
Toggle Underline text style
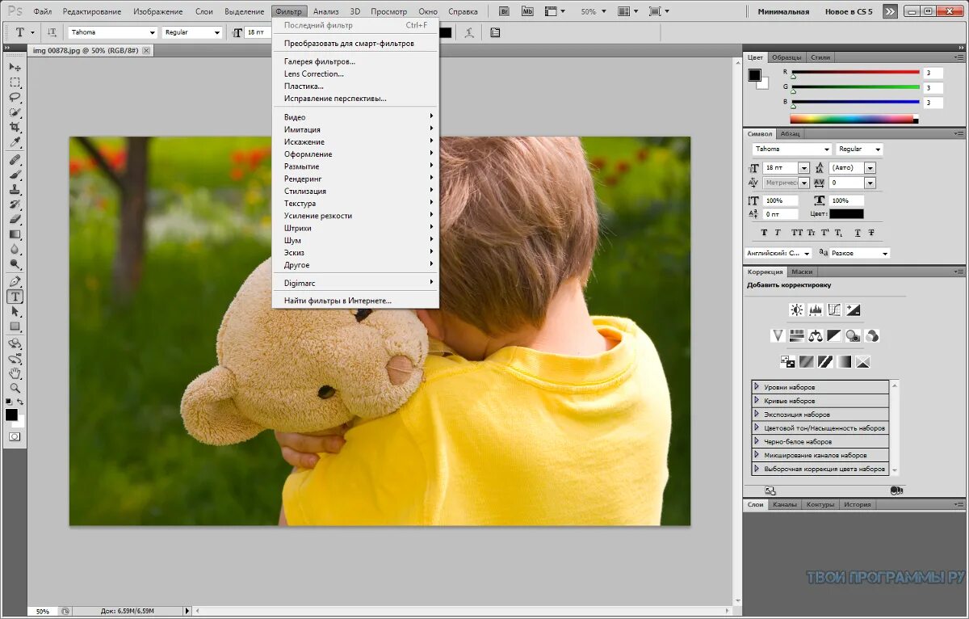point(857,233)
